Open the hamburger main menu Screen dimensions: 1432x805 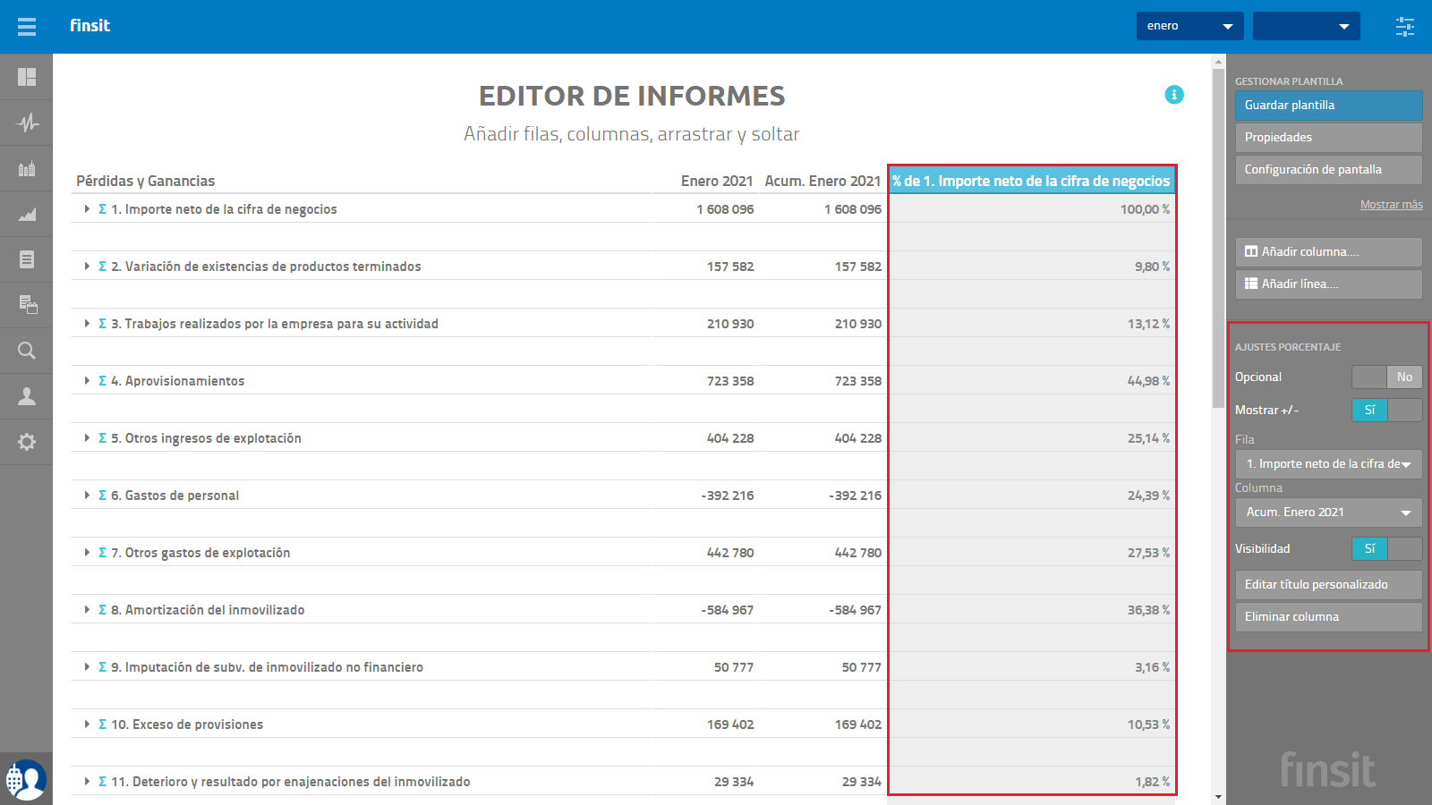pos(27,26)
